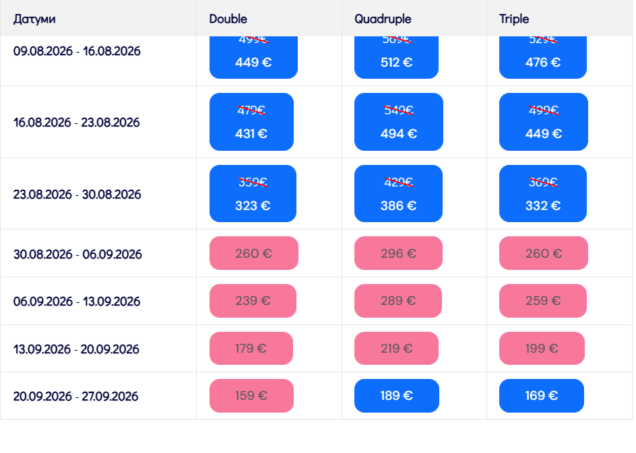The width and height of the screenshot is (636, 453).
Task: Select the pink 289 € Quadruple price
Action: coord(397,301)
